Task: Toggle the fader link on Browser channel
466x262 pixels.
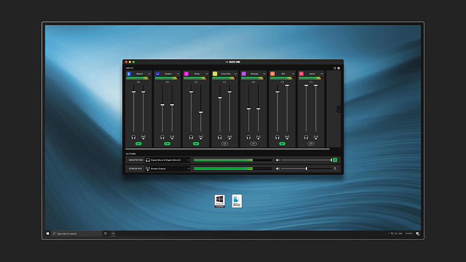Action: tap(253, 82)
